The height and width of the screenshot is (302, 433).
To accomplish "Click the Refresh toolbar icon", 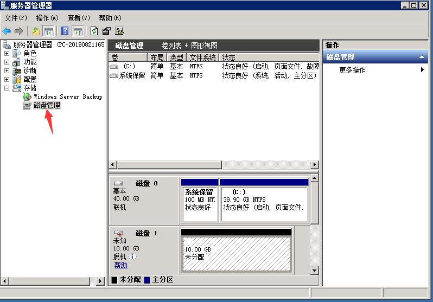I will point(94,31).
